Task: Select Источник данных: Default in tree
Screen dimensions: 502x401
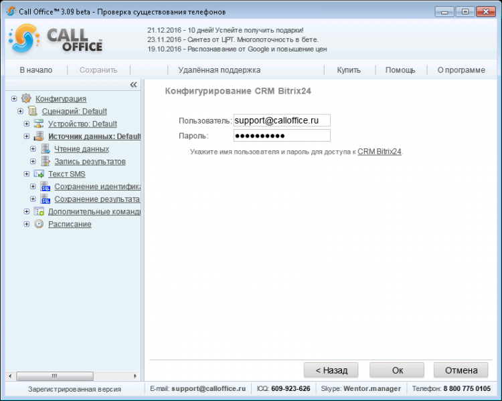Action: [x=94, y=136]
